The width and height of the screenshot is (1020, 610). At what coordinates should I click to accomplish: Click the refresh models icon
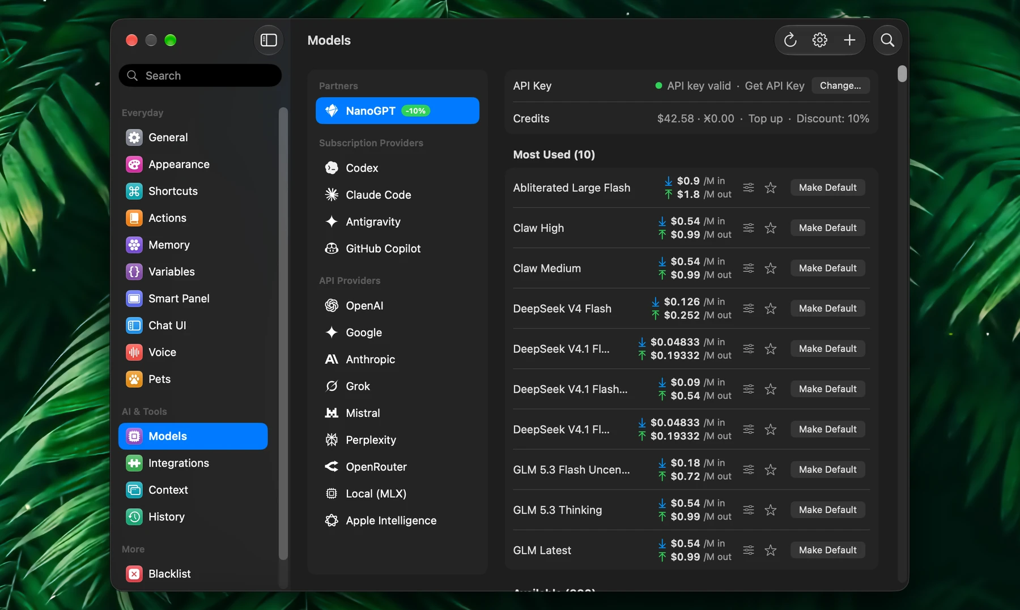point(790,40)
